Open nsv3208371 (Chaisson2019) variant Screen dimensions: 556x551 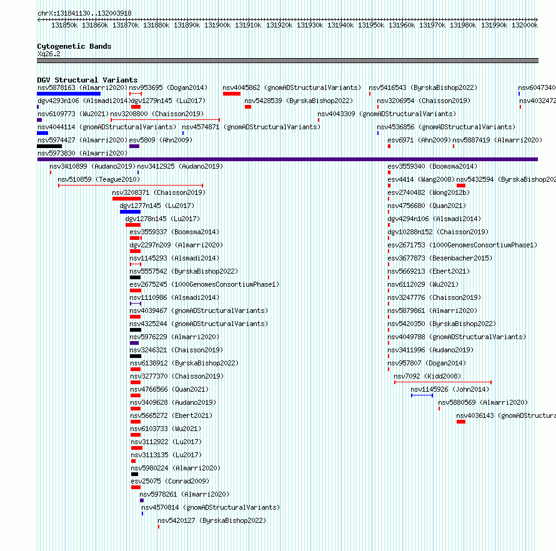pyautogui.click(x=159, y=192)
